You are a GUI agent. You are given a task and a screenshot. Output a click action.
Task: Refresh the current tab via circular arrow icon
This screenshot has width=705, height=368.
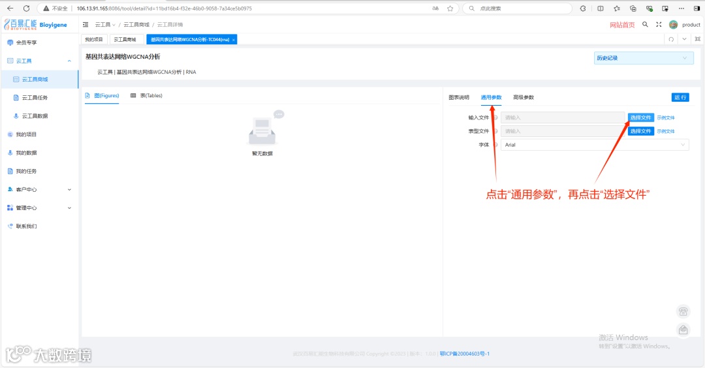point(671,40)
